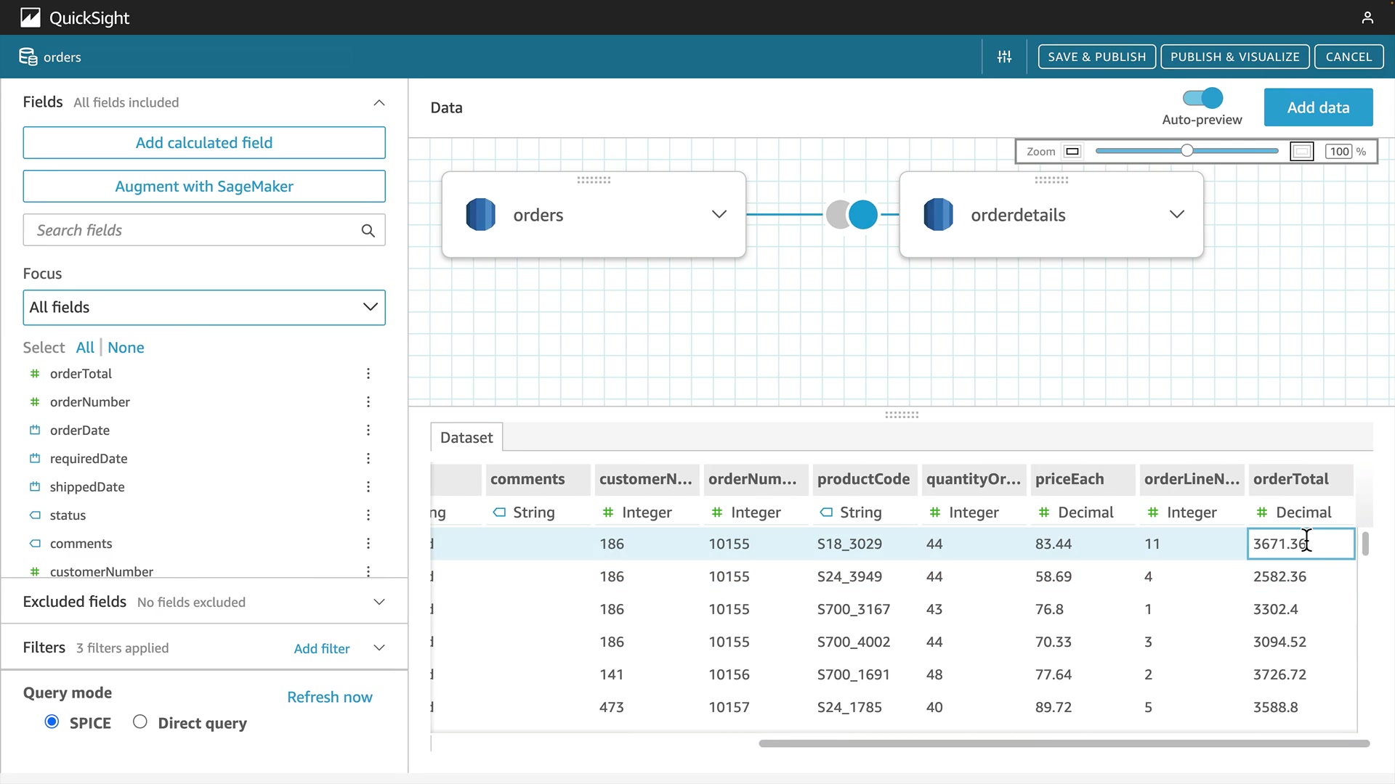The height and width of the screenshot is (784, 1395).
Task: Click the fit-to-screen zoom icon
Action: tap(1301, 152)
